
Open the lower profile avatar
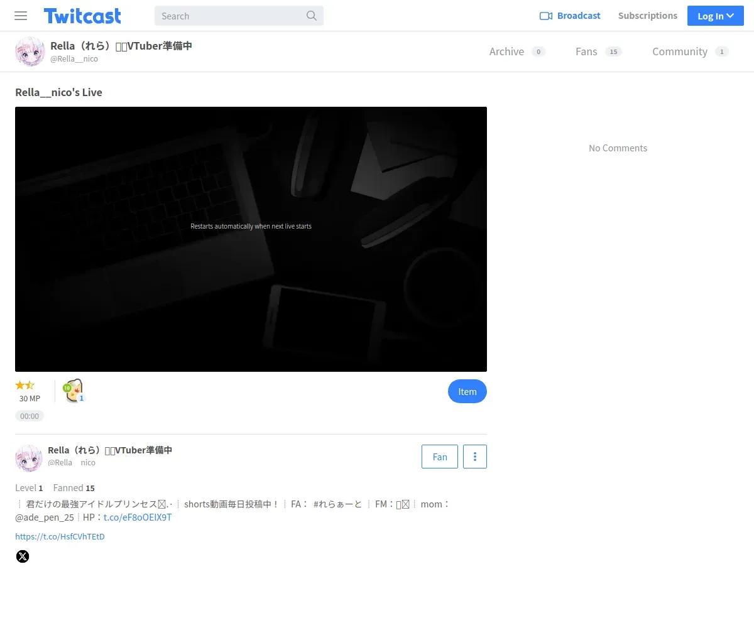point(29,458)
